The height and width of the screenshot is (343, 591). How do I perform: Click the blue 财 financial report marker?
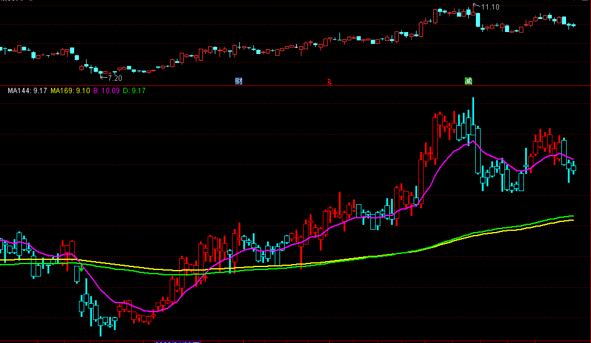[x=239, y=81]
